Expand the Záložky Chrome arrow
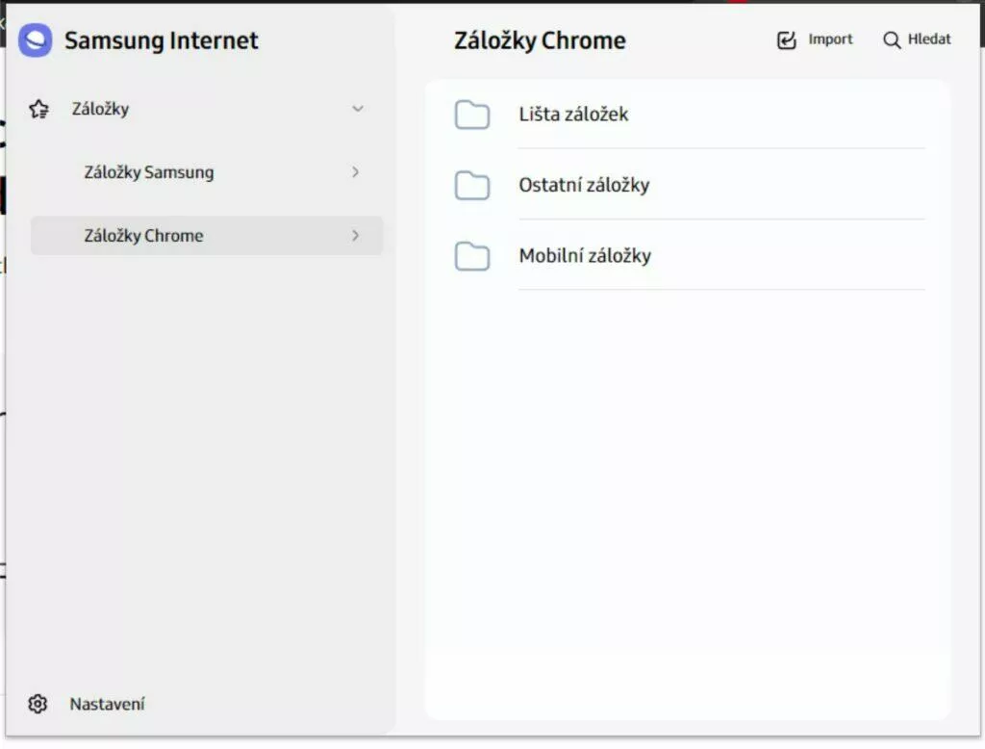The height and width of the screenshot is (749, 985). (x=356, y=235)
